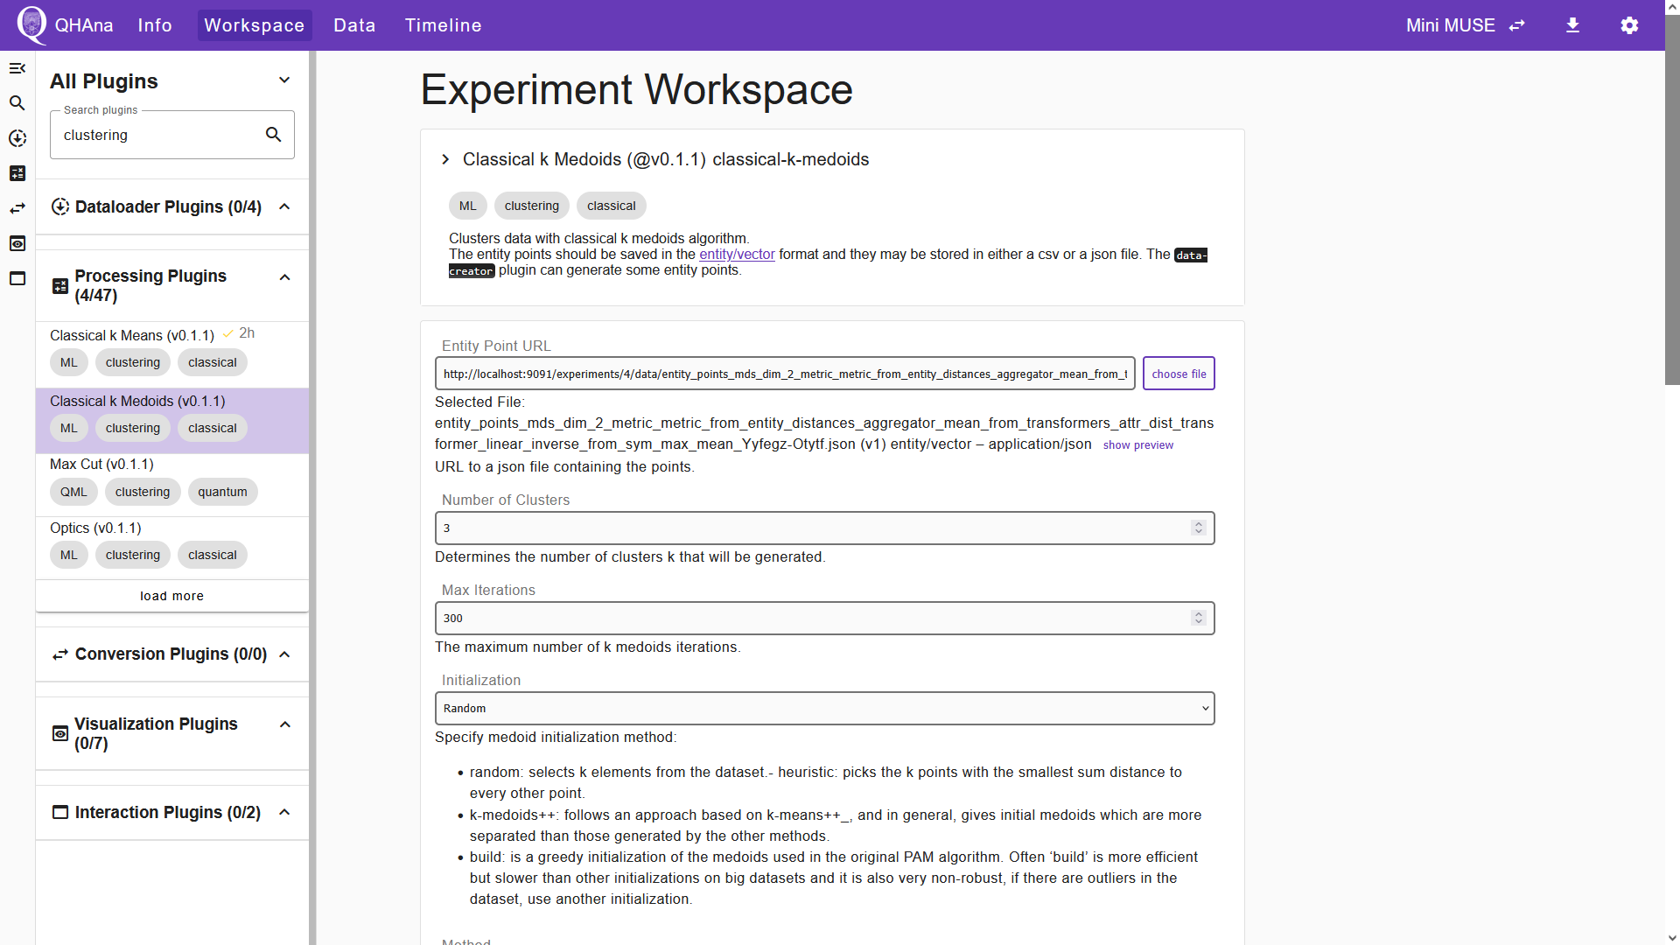Open the entity/vector link
The height and width of the screenshot is (945, 1680).
click(x=737, y=254)
